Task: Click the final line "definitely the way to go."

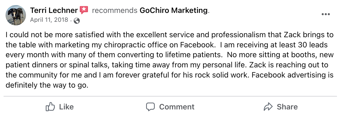Action: (47, 85)
